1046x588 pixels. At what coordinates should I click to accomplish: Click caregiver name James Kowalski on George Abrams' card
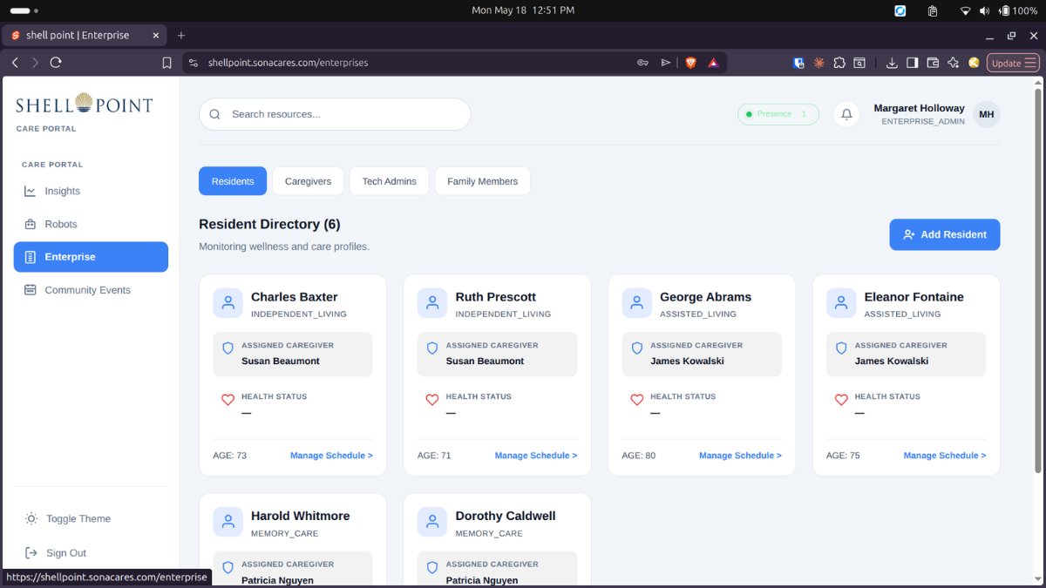tap(688, 361)
